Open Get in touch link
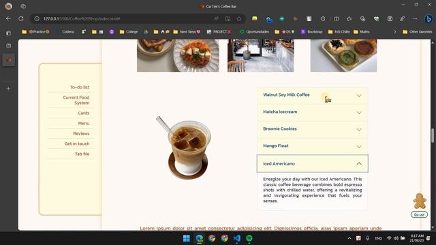Image resolution: width=436 pixels, height=245 pixels. 77,144
